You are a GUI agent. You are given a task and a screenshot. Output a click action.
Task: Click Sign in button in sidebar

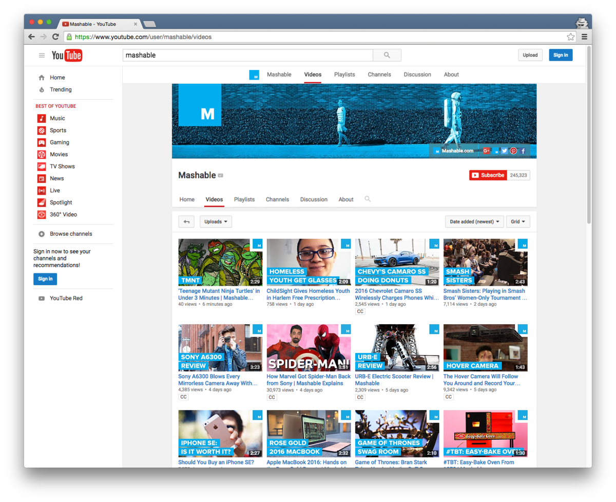pos(45,279)
